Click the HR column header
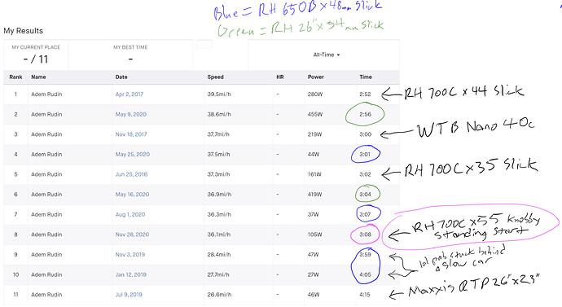 coord(280,77)
